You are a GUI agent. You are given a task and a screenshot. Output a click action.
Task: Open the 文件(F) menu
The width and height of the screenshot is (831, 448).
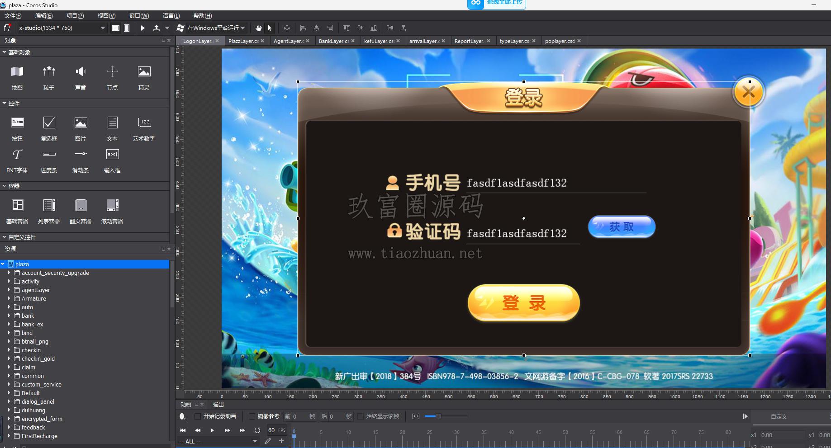[x=13, y=16]
